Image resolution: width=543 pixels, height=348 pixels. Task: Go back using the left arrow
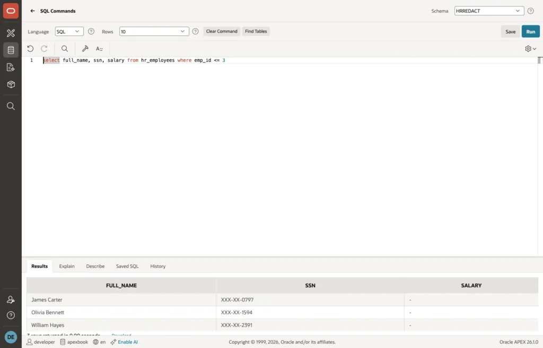click(32, 11)
